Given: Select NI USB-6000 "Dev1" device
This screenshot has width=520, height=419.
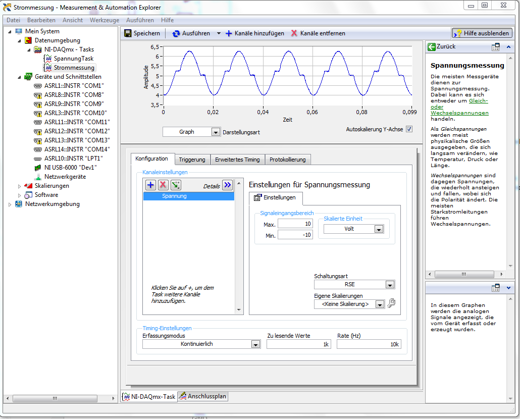Looking at the screenshot, I should click(70, 168).
